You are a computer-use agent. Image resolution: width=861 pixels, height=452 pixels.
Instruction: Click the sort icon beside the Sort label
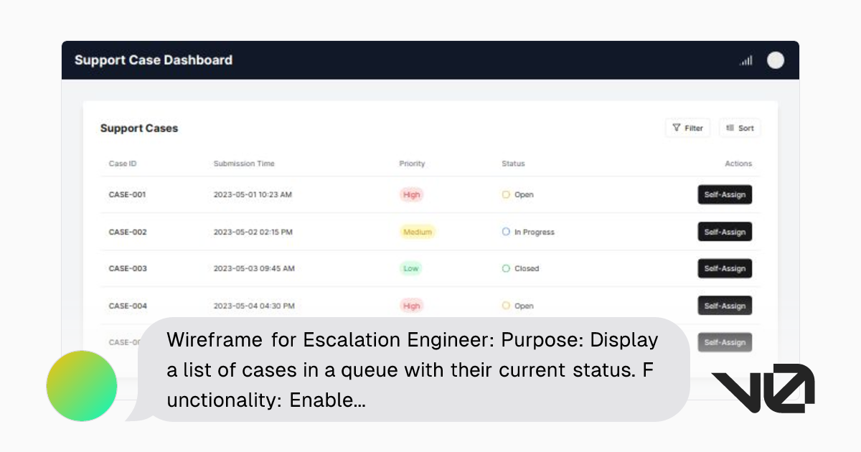point(729,128)
